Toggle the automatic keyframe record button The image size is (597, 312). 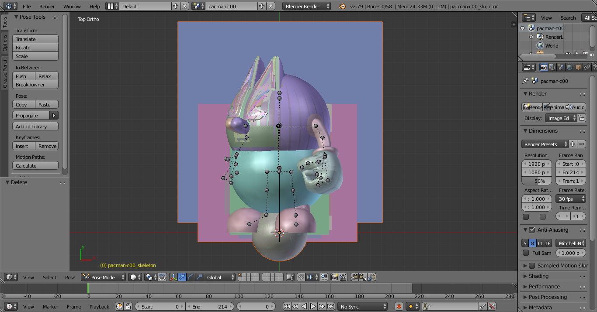tap(399, 306)
